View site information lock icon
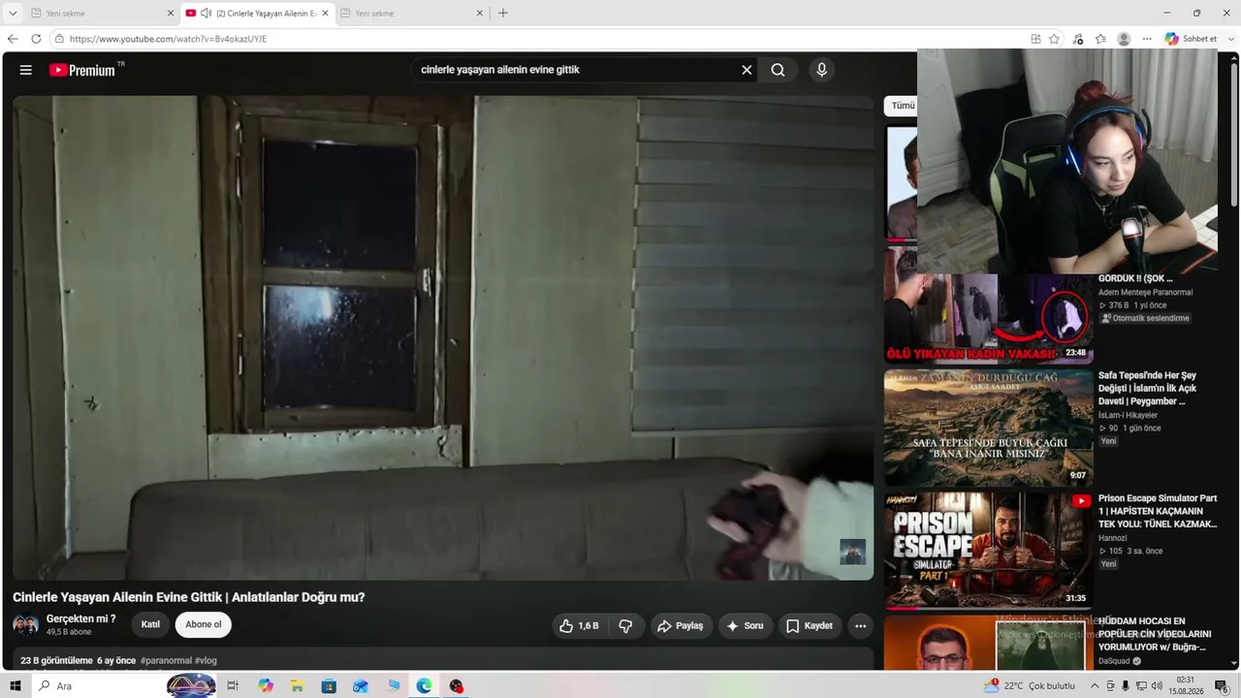Image resolution: width=1241 pixels, height=698 pixels. [x=59, y=39]
